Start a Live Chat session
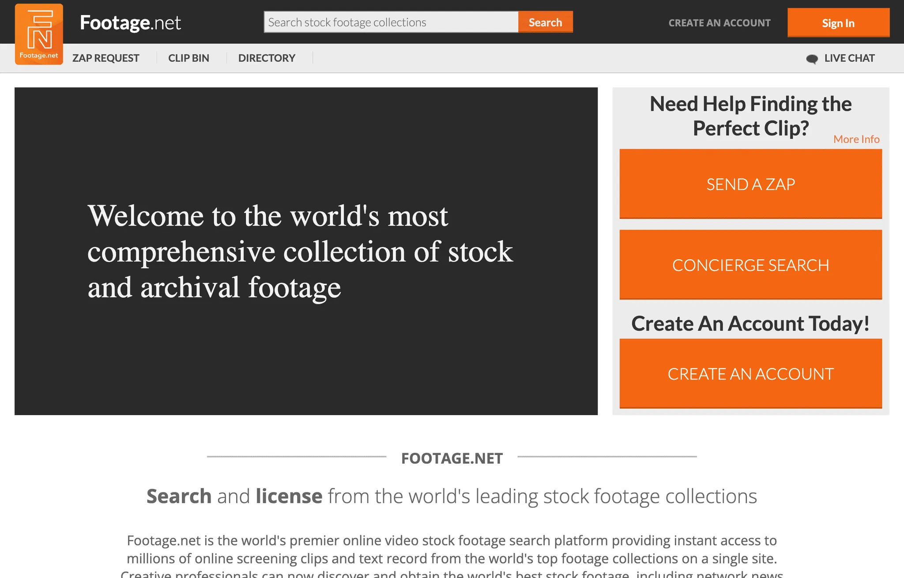Viewport: 904px width, 578px height. pyautogui.click(x=849, y=58)
